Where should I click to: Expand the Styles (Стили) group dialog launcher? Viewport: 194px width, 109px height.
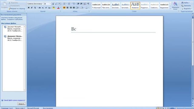point(179,11)
